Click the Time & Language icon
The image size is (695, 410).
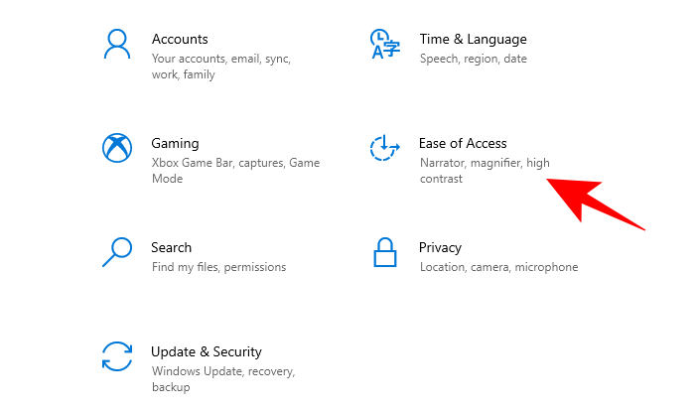(384, 45)
